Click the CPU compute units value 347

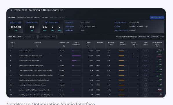point(45,27)
